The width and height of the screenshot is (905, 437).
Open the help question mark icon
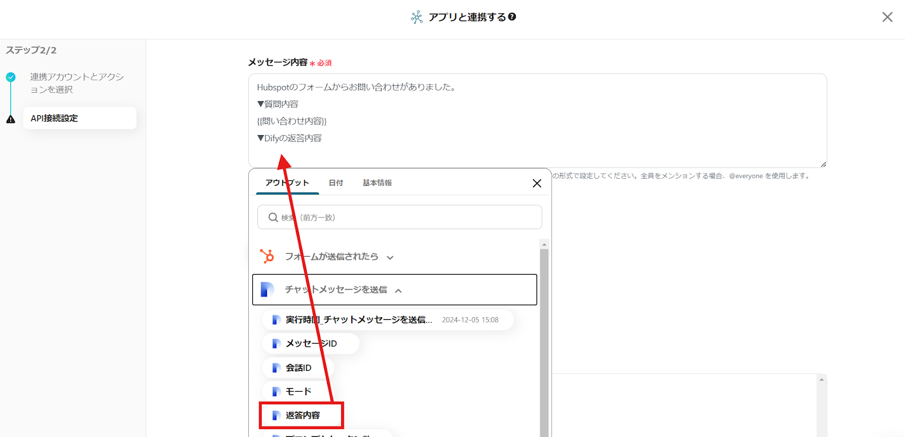click(512, 17)
